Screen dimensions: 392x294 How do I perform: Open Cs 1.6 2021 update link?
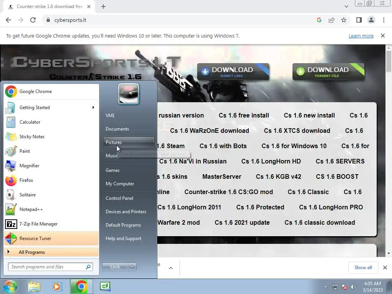click(x=242, y=222)
